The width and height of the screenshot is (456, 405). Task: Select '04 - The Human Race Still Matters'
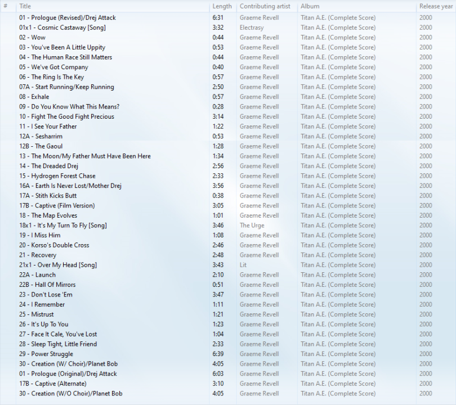coord(65,57)
